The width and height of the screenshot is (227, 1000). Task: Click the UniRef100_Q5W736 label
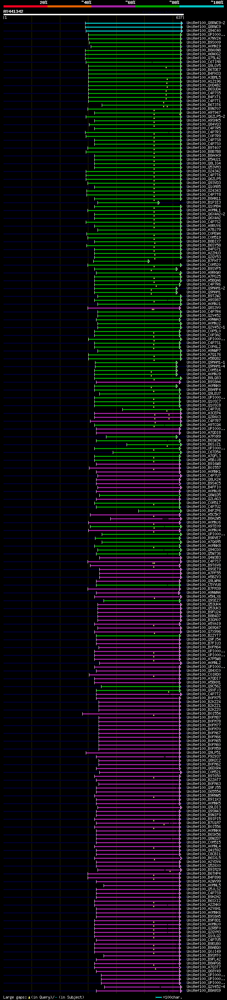click(203, 554)
